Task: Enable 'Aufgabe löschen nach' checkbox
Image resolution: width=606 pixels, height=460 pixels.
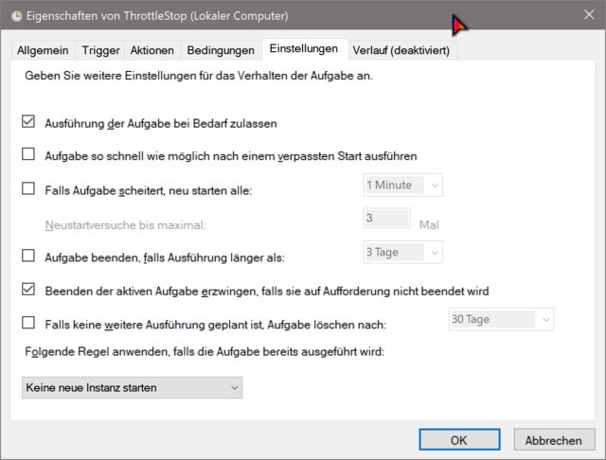Action: (x=28, y=322)
